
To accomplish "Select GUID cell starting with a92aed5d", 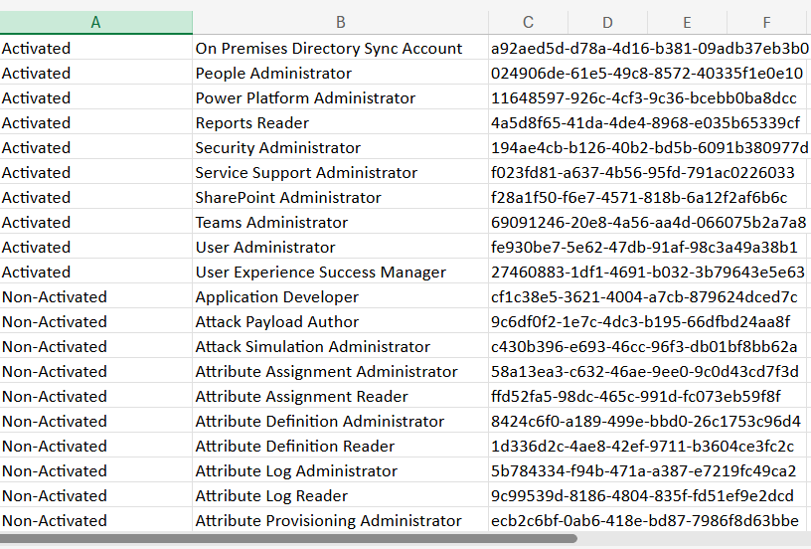I will point(648,49).
